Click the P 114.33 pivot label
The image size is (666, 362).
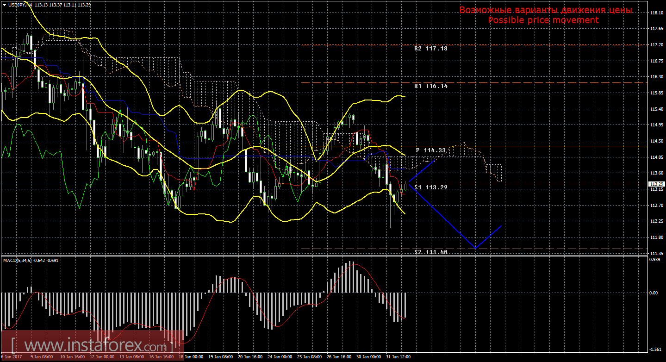(x=430, y=150)
